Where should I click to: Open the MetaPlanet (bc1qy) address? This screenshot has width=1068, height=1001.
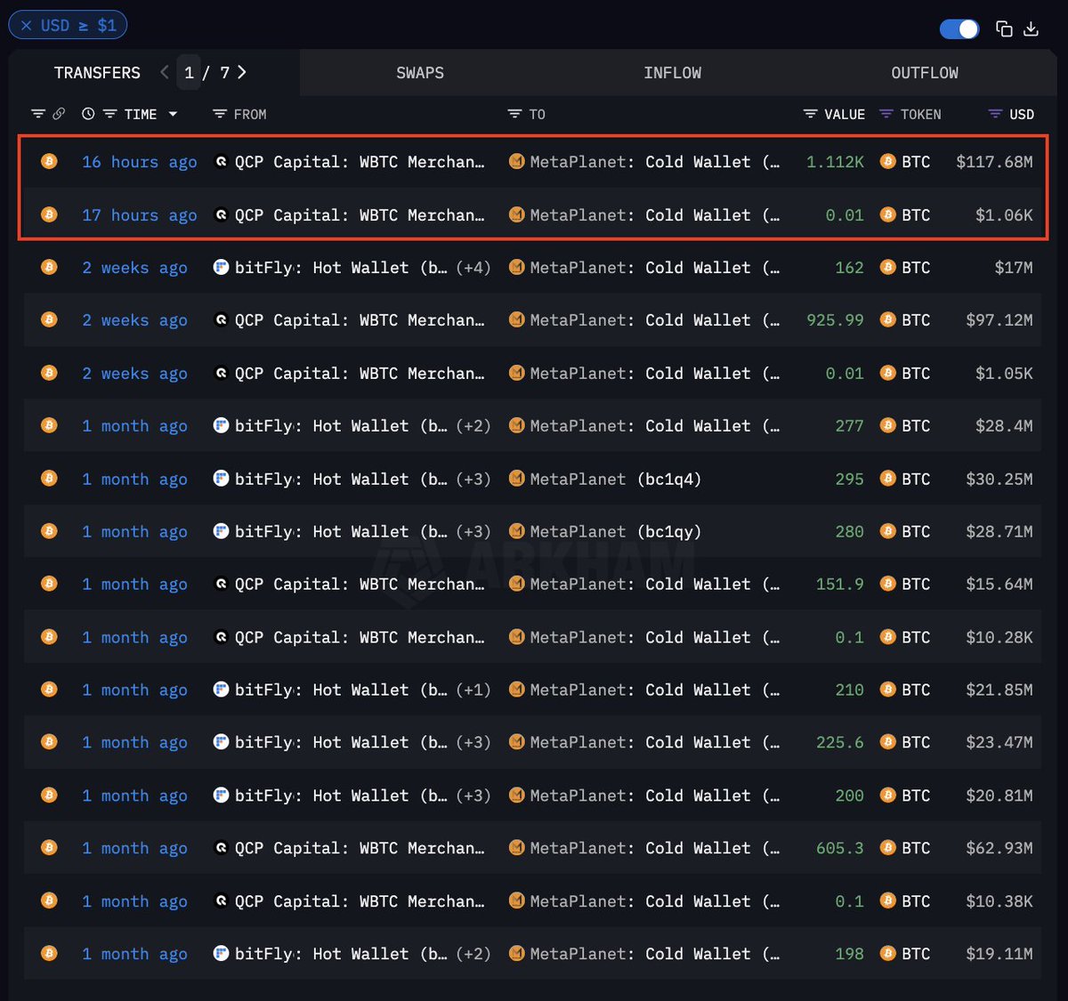616,531
